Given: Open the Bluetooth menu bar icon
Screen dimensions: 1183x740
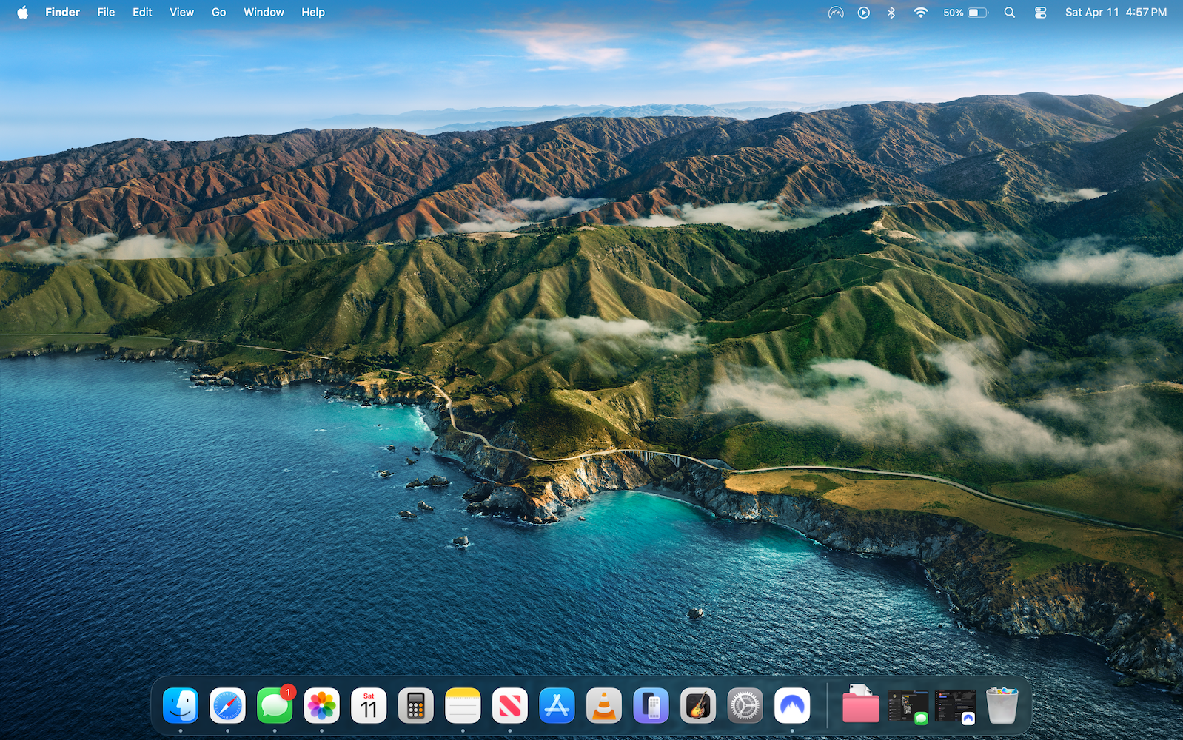Looking at the screenshot, I should (x=891, y=13).
